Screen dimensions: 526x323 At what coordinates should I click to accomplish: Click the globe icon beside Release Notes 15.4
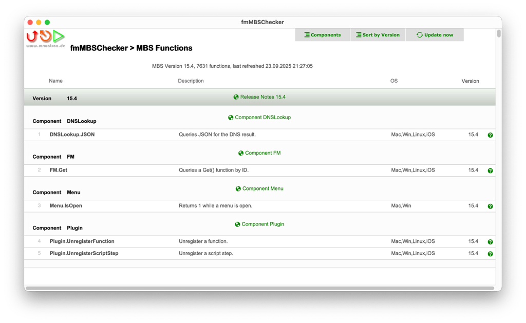[236, 97]
